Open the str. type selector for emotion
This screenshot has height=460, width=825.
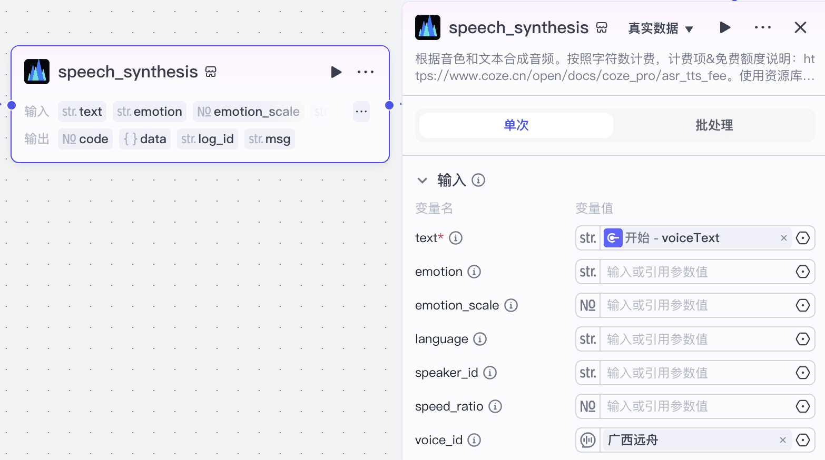click(x=587, y=272)
